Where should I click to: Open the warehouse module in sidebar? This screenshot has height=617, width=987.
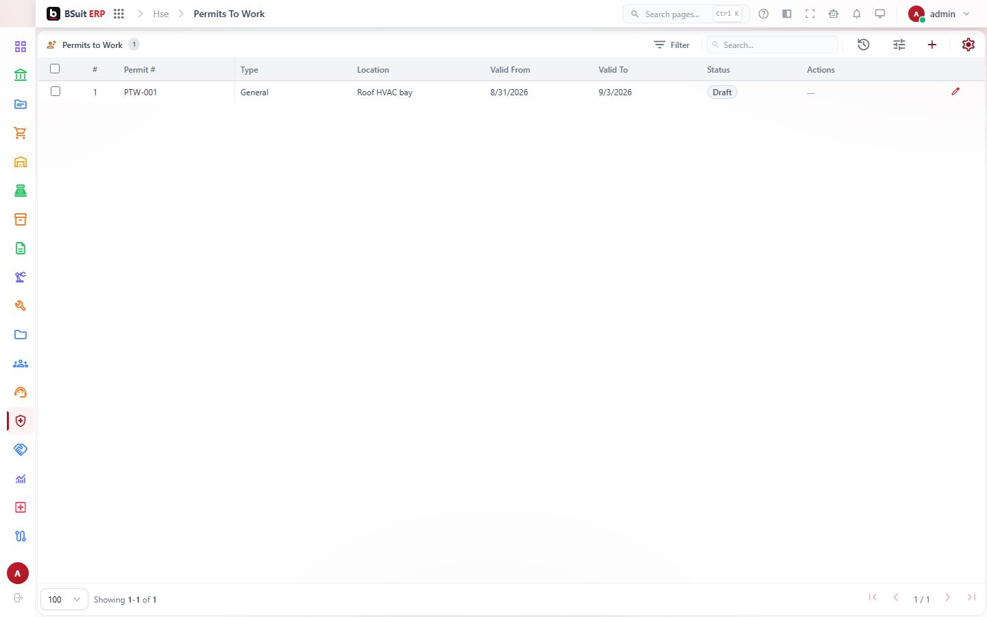click(x=21, y=162)
